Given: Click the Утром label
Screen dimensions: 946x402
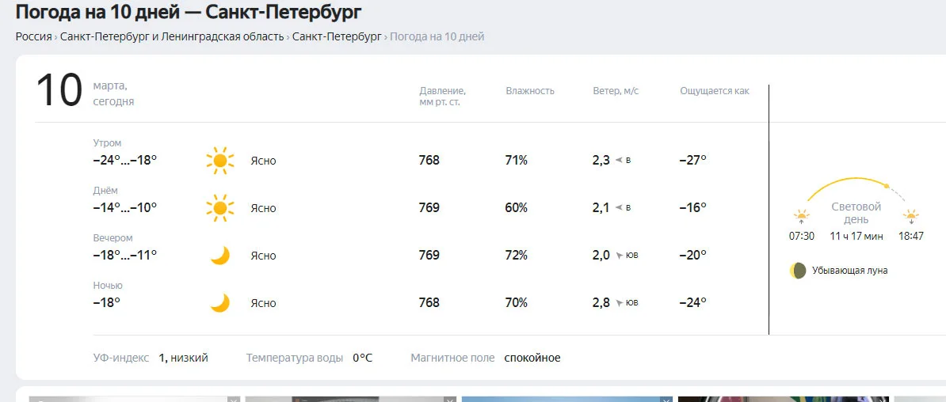Looking at the screenshot, I should coord(107,143).
